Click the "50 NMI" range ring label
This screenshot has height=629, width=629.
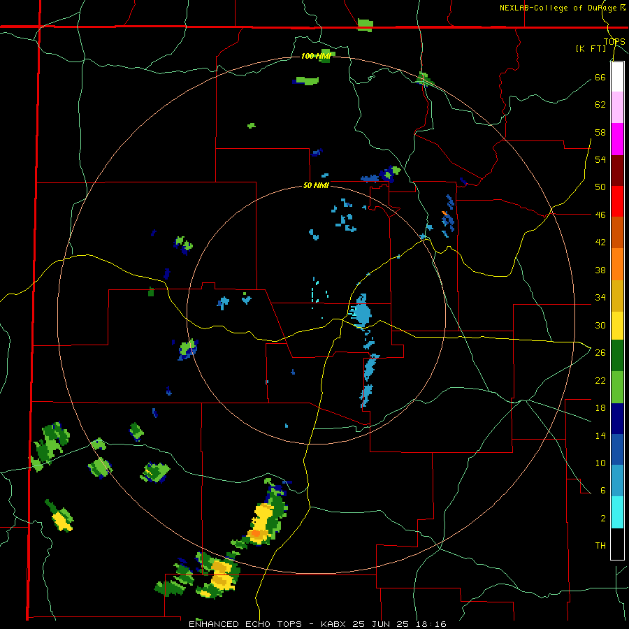(316, 185)
